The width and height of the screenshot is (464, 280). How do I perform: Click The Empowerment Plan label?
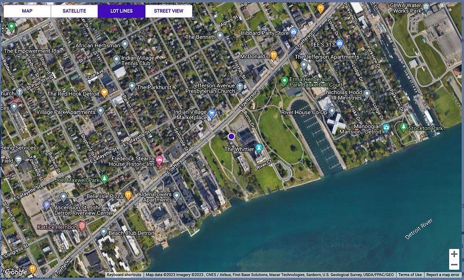33,51
